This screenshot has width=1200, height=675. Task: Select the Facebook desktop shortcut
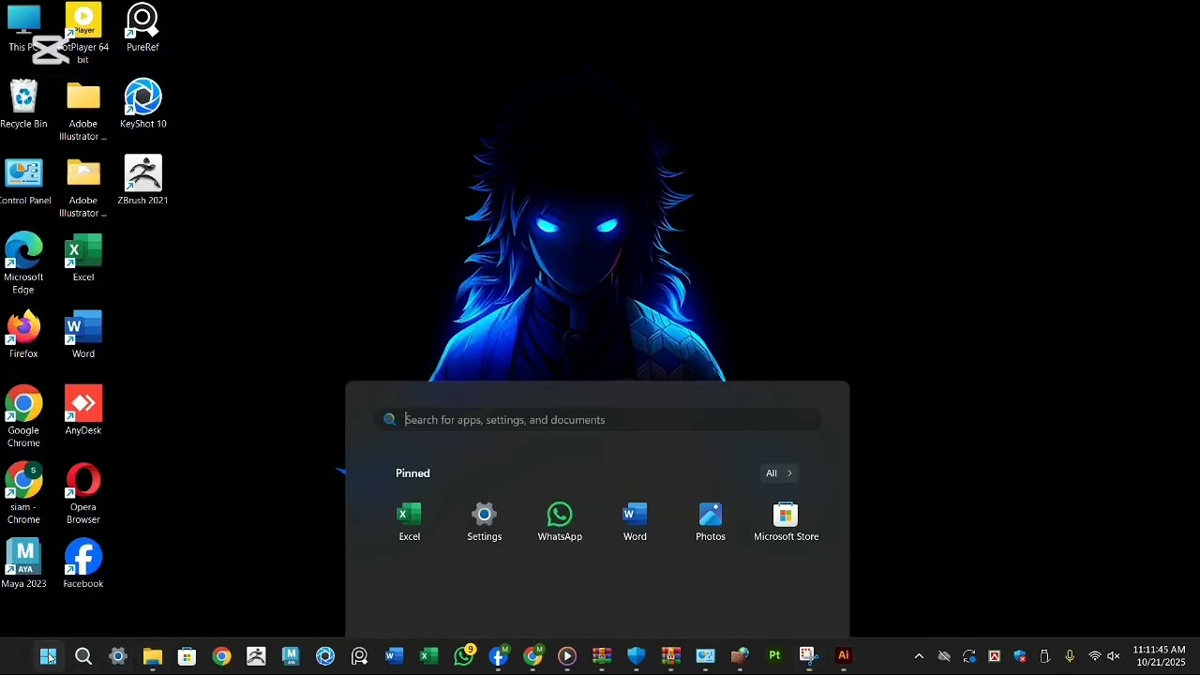click(x=83, y=564)
